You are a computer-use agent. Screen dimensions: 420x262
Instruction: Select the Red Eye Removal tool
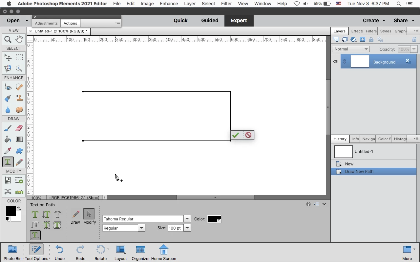[8, 87]
